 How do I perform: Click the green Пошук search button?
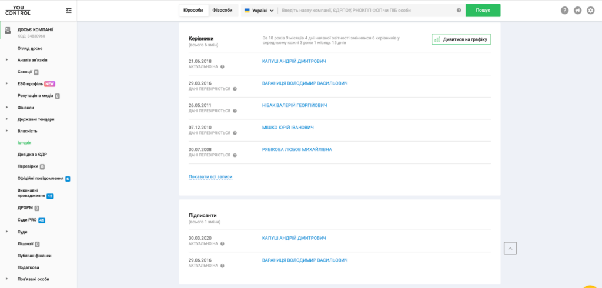tap(483, 11)
